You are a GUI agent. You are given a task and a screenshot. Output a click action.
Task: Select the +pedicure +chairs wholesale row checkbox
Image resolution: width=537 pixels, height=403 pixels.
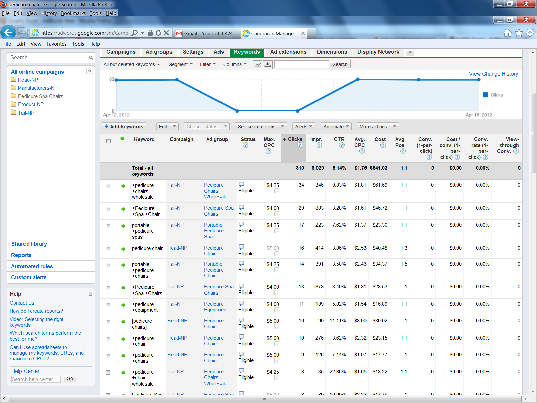[108, 186]
